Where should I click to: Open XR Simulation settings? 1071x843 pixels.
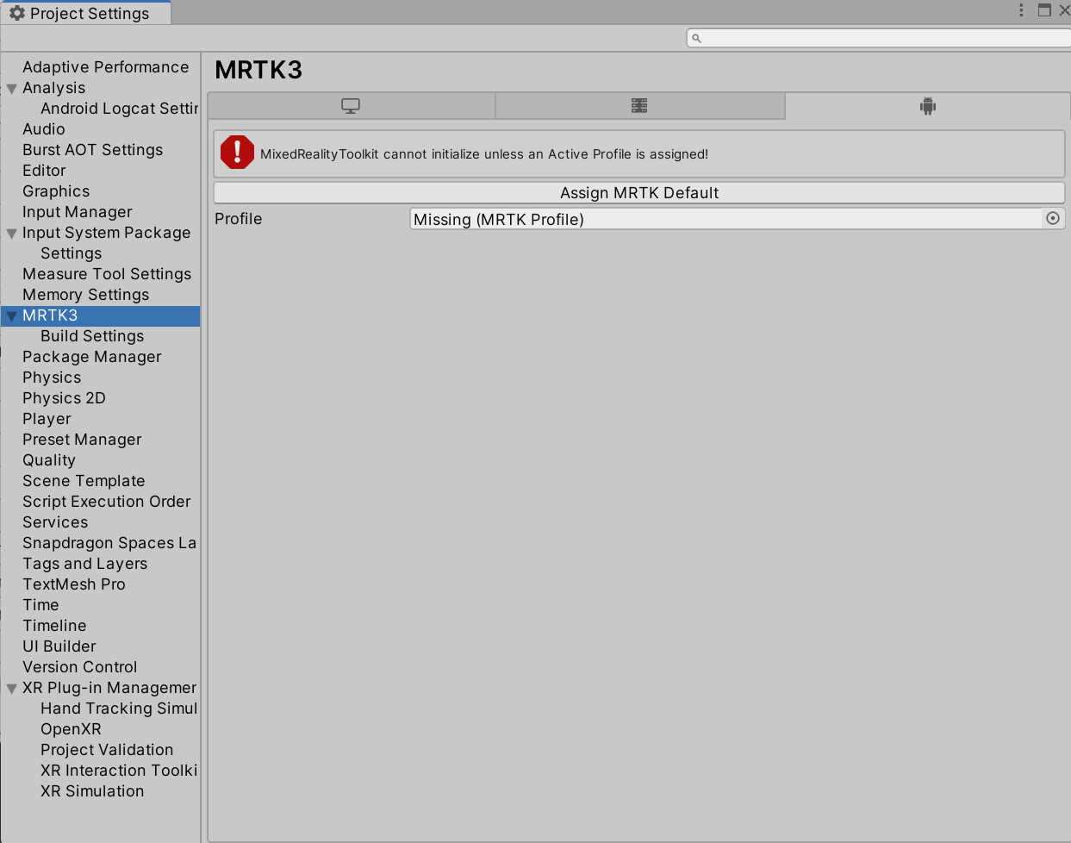92,791
